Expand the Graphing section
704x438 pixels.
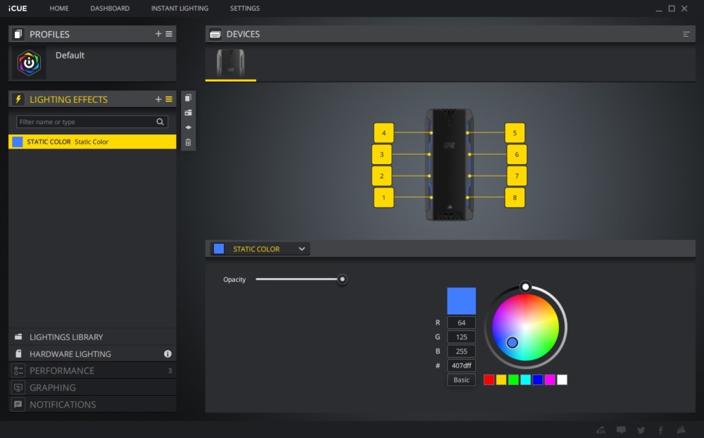pos(92,388)
